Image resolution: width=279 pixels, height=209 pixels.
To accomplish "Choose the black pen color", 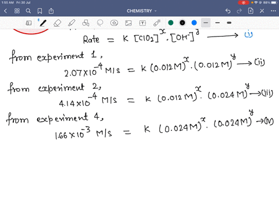I will tap(183, 23).
